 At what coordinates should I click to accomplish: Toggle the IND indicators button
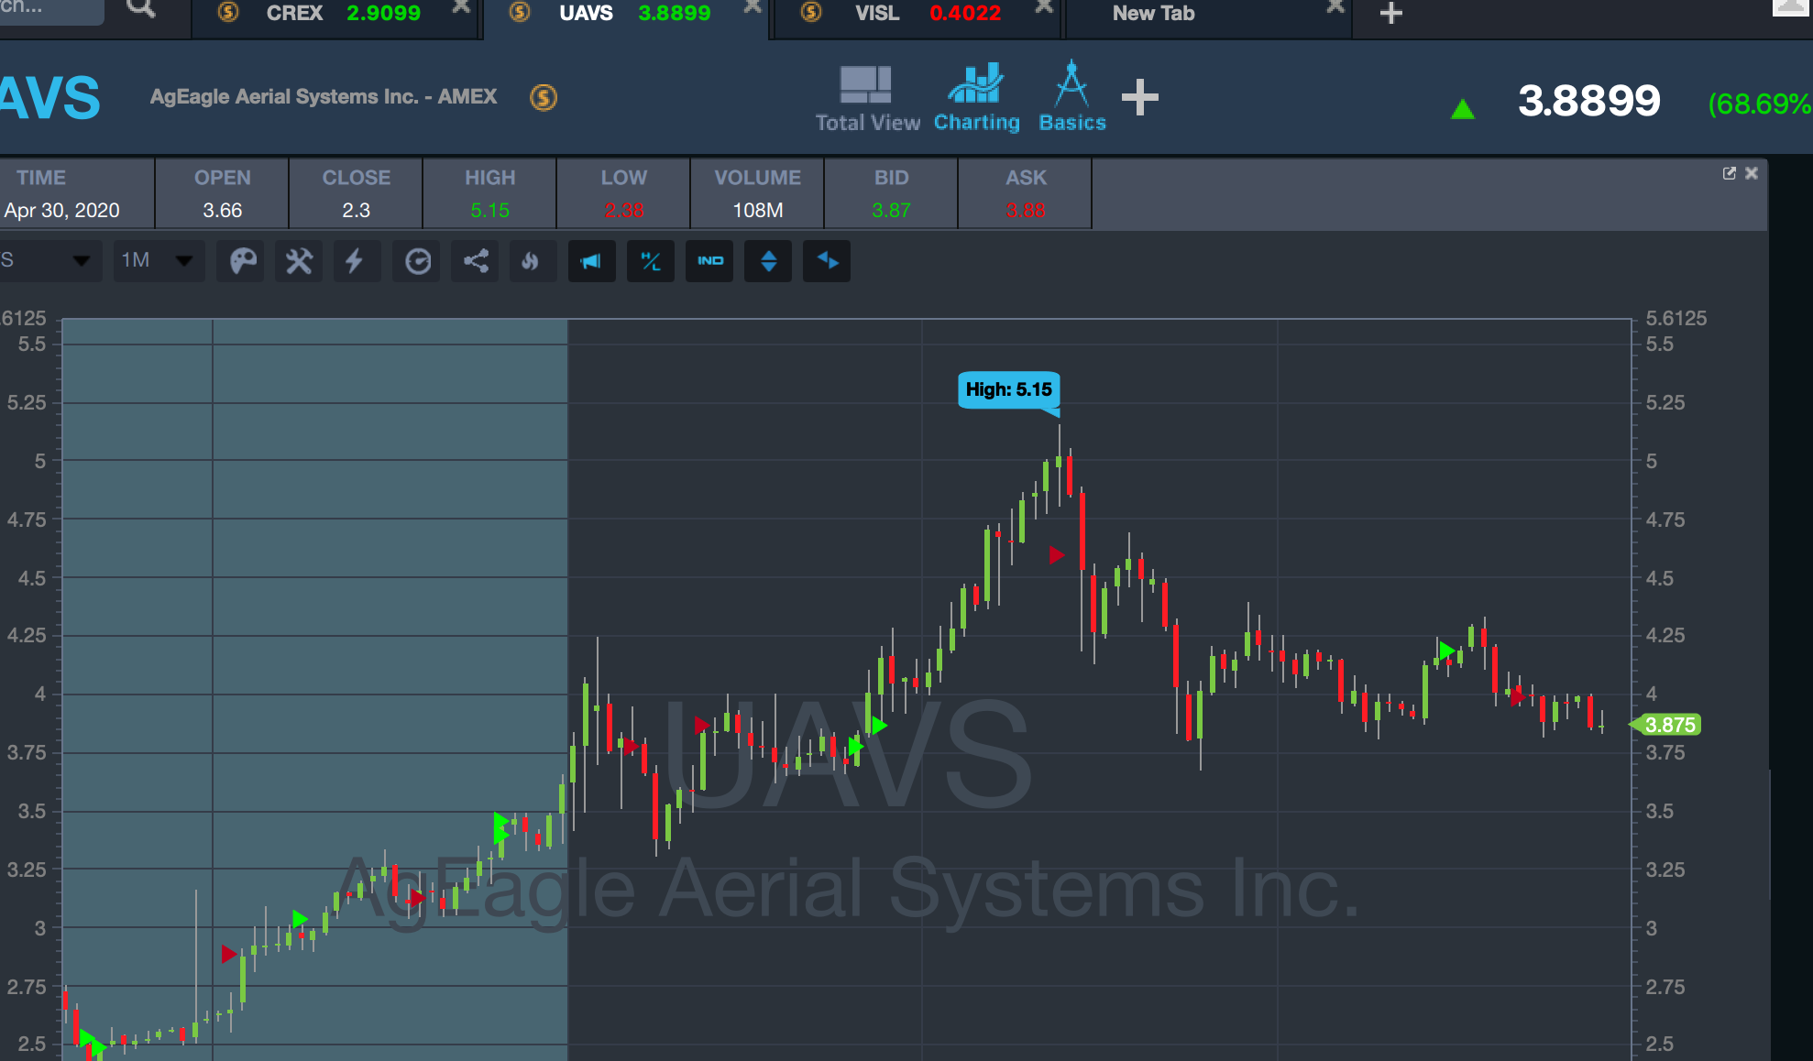coord(709,261)
